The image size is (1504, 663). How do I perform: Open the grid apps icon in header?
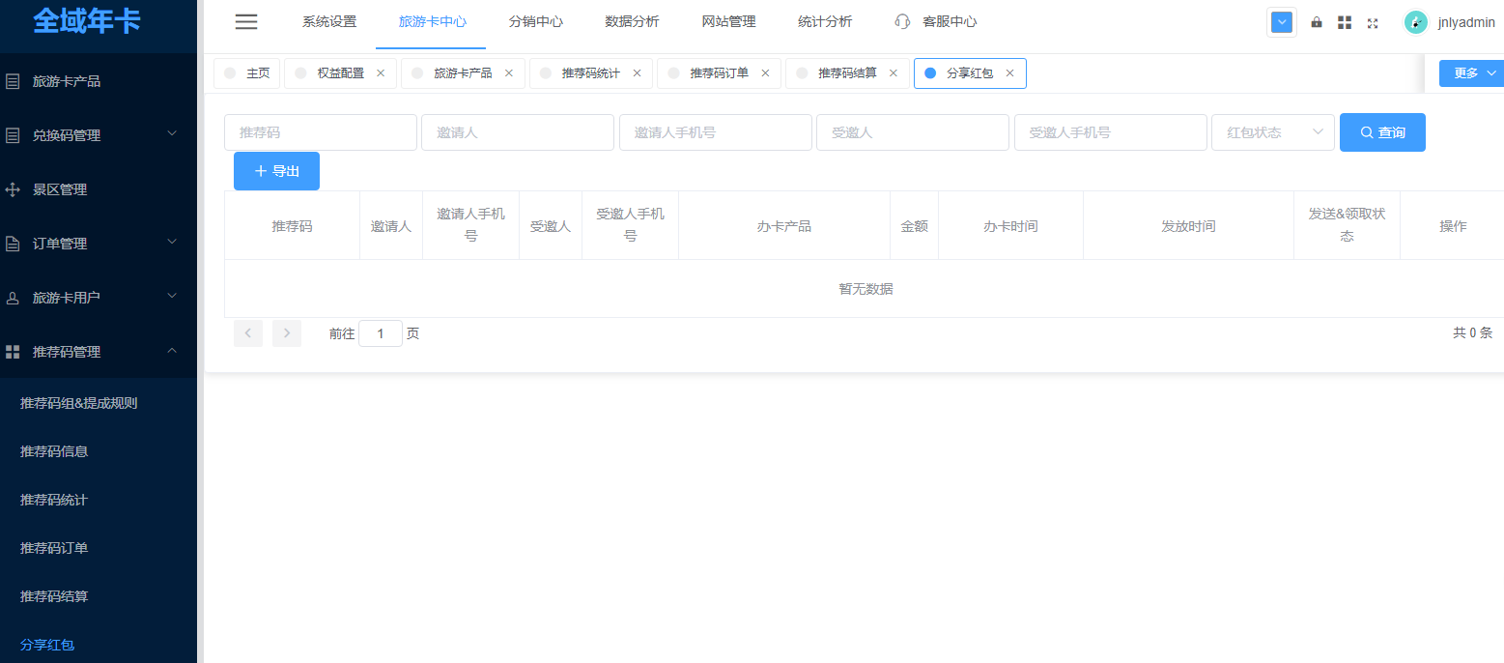1344,22
